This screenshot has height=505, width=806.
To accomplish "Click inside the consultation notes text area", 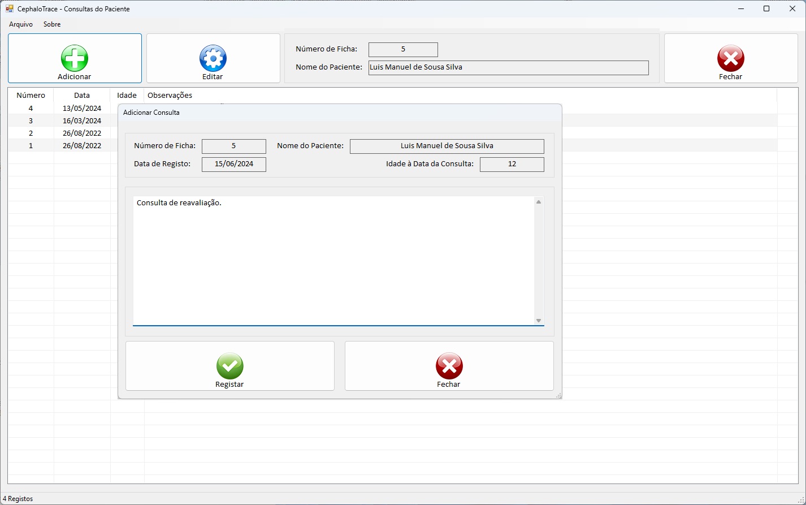I will (x=333, y=260).
